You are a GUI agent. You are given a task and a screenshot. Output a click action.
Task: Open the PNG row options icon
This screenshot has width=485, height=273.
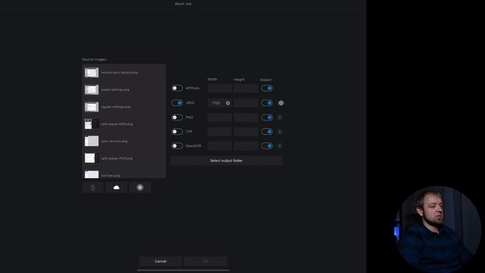(280, 118)
